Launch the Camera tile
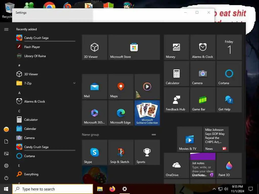 point(203,74)
